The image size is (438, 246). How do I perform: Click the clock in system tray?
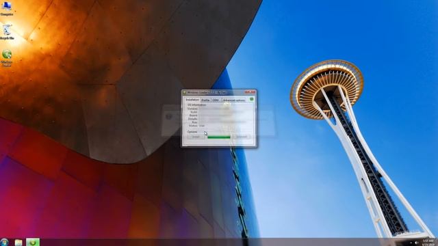point(428,242)
